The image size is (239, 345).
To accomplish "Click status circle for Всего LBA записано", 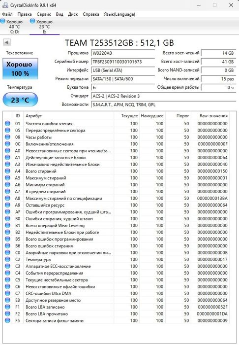I will [x=7, y=307].
